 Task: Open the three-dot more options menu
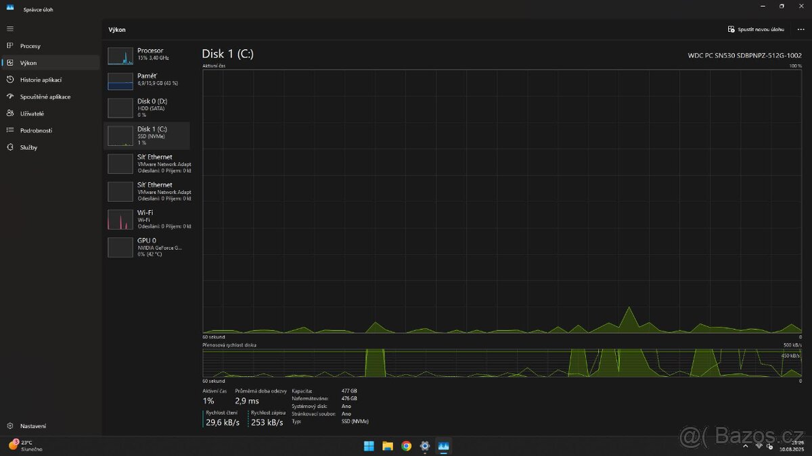(x=800, y=30)
